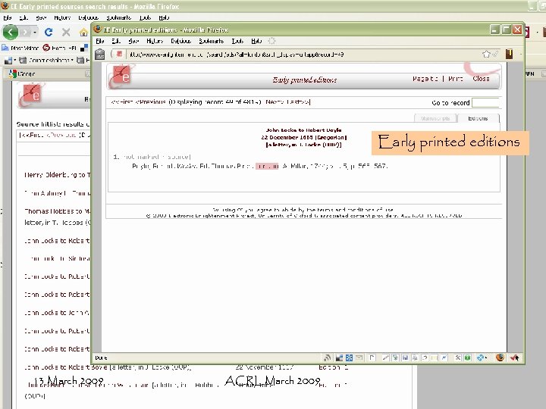Go to the Last record link
The height and width of the screenshot is (409, 546).
click(299, 102)
